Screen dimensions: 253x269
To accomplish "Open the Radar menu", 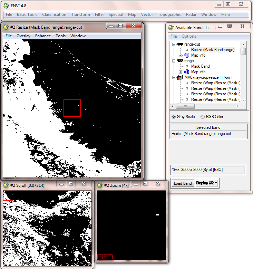I will tap(191, 15).
